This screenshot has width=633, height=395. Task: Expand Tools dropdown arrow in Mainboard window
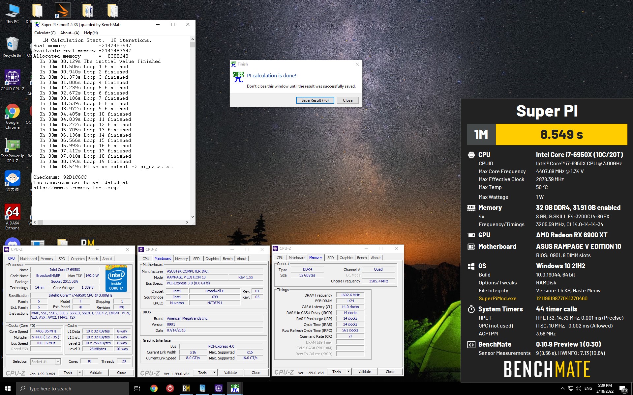(214, 373)
